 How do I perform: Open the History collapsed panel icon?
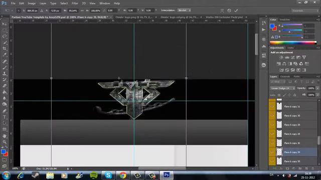pyautogui.click(x=264, y=23)
